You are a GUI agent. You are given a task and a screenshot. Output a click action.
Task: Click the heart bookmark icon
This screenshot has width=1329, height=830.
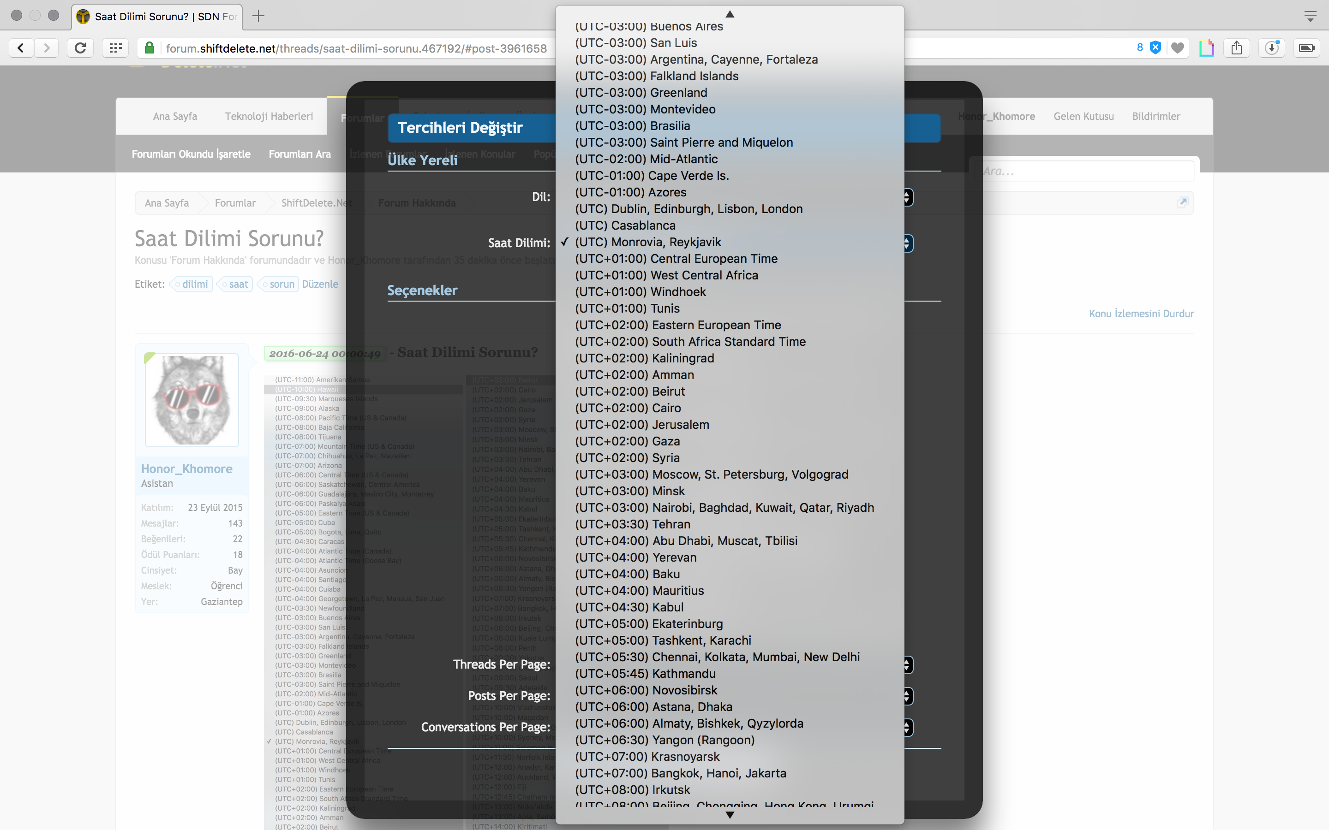click(x=1178, y=48)
